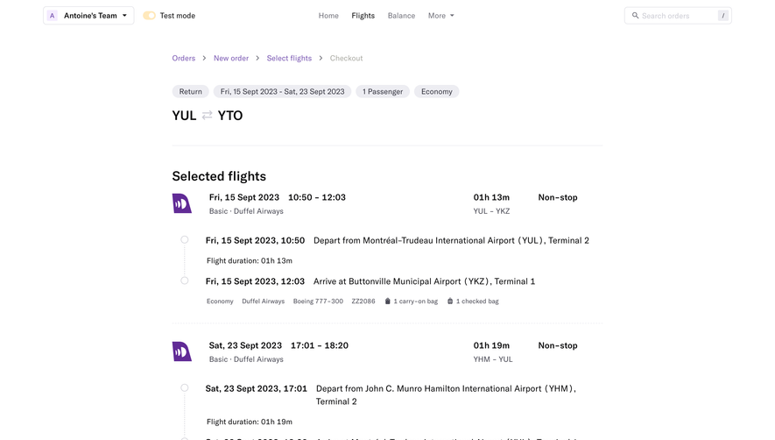Click the New order breadcrumb link
Screen dimensions: 775x440
click(231, 58)
